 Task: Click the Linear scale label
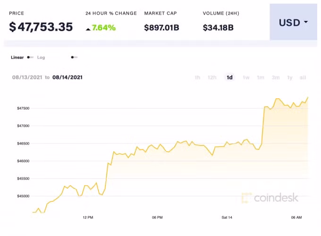(x=17, y=57)
